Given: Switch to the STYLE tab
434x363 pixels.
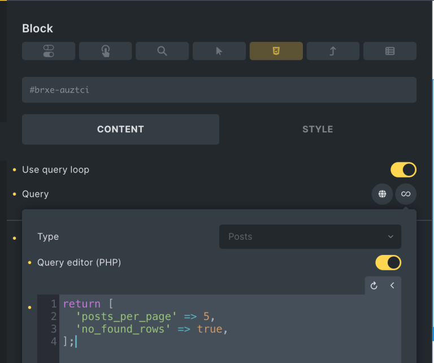Looking at the screenshot, I should [x=318, y=129].
